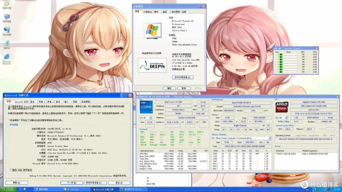
Task: Check the 查找 WHQL 数字签名 checkbox
Action: 11,170
